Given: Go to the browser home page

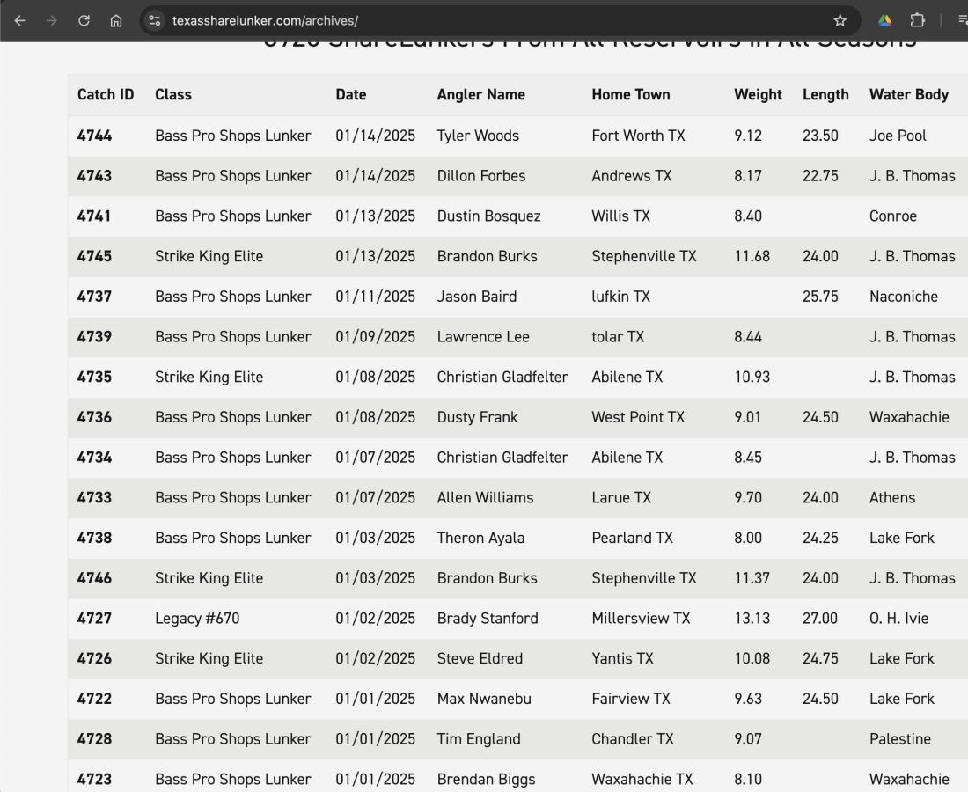Looking at the screenshot, I should click(x=115, y=20).
